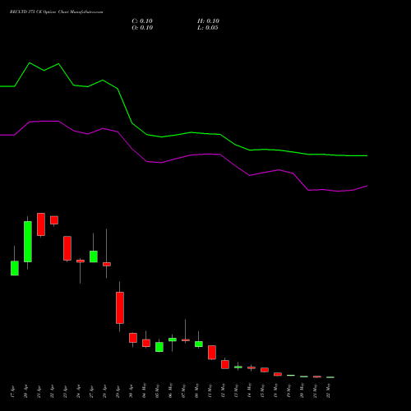Click the RECLTD 375 CE Options chart title
This screenshot has height=411, width=411.
pos(56,12)
